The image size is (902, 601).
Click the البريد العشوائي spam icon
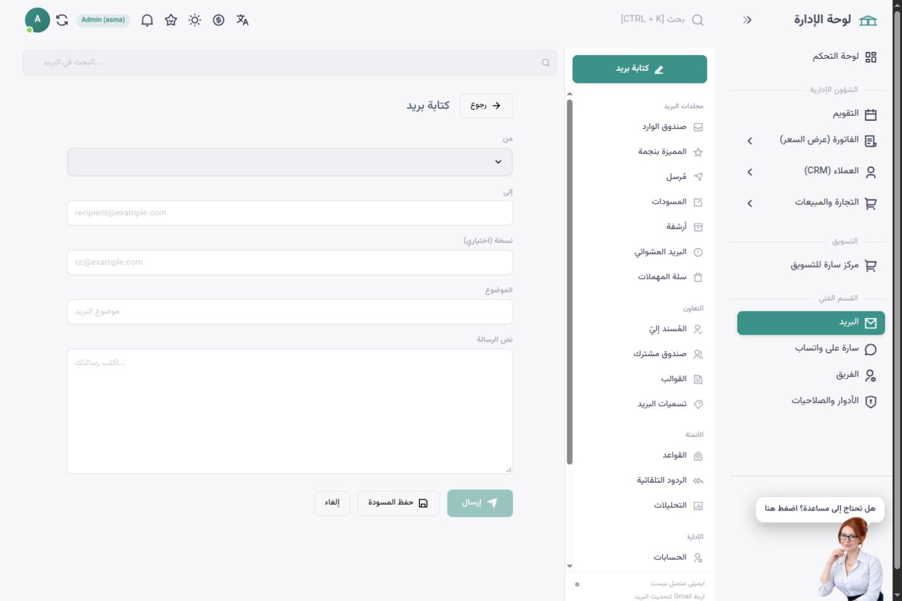(698, 252)
